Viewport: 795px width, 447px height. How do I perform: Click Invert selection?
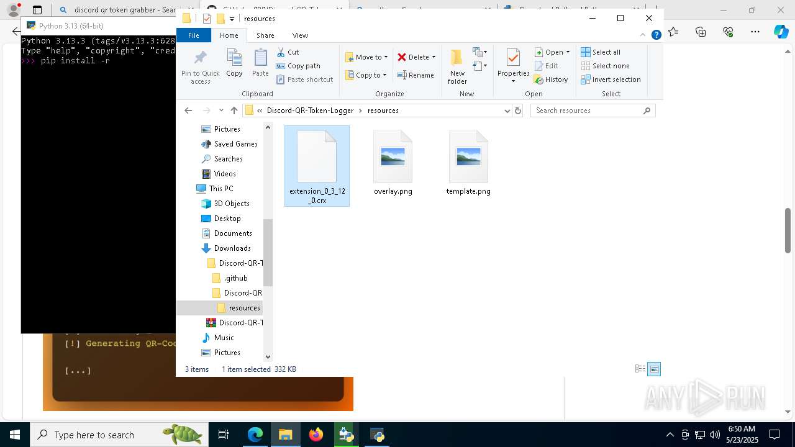[611, 79]
